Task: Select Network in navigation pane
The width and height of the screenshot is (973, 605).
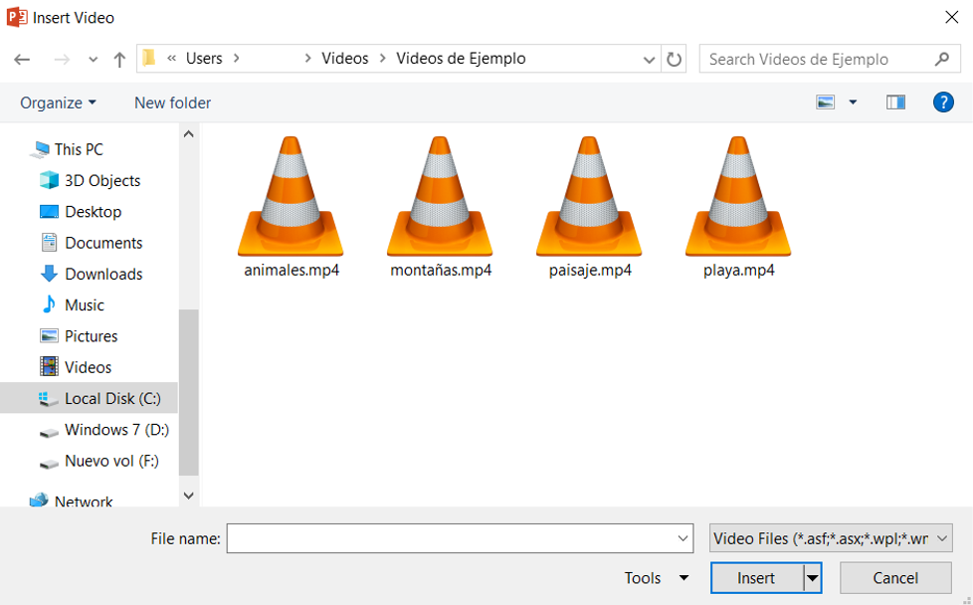Action: point(84,501)
